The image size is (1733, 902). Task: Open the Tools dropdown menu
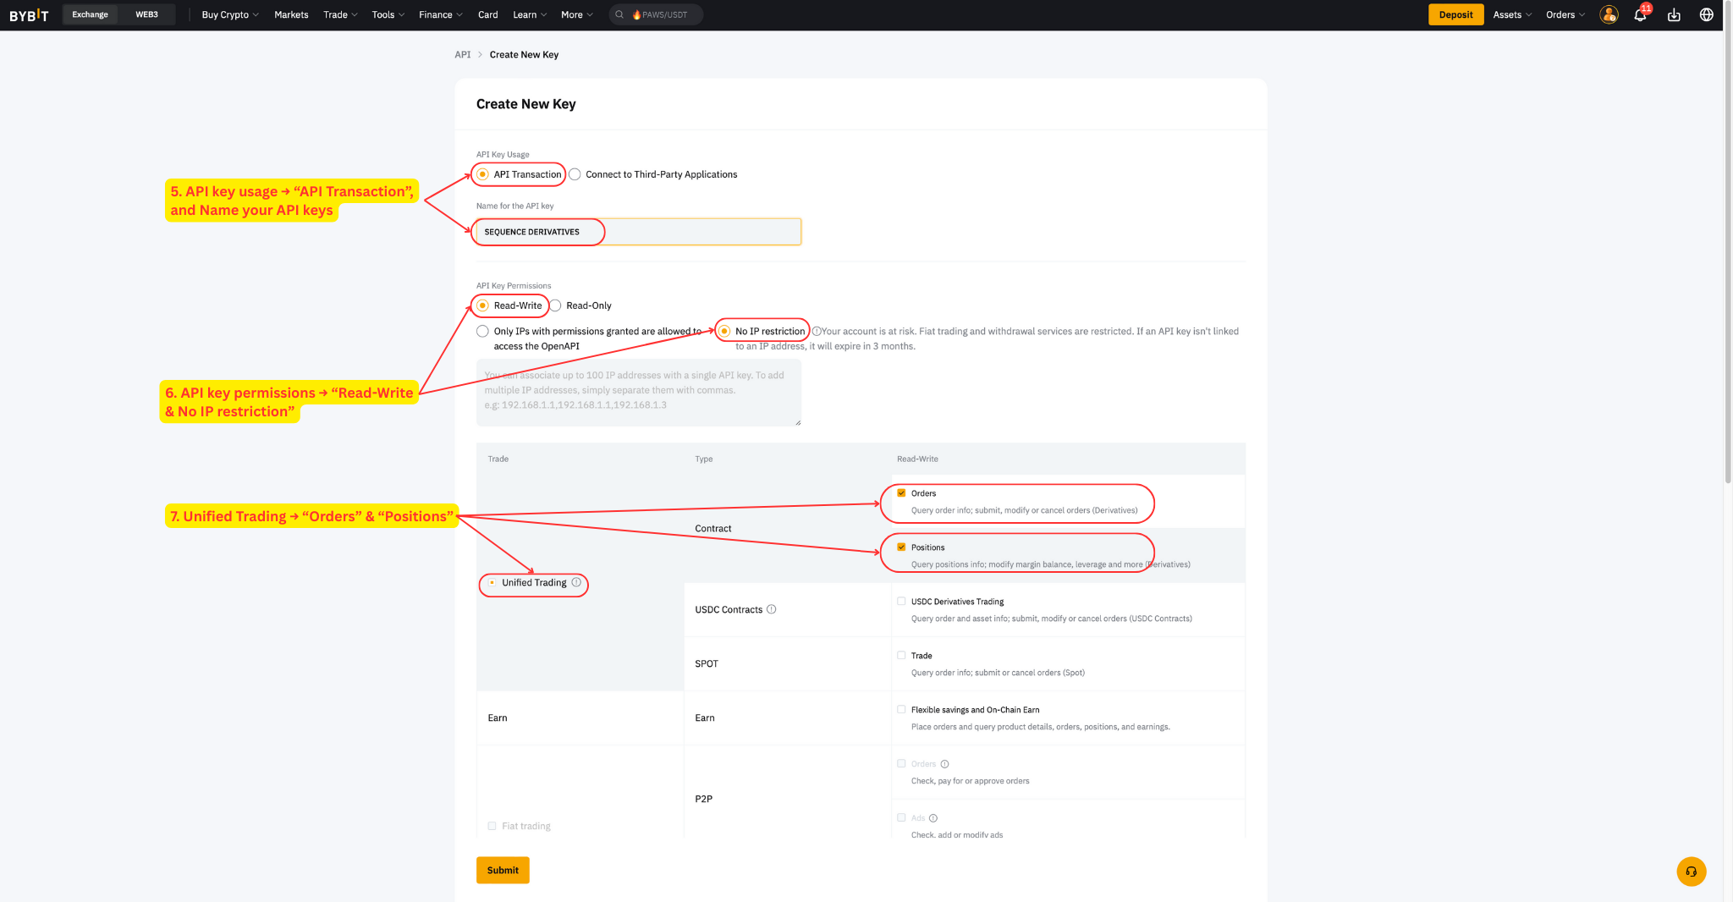point(388,15)
